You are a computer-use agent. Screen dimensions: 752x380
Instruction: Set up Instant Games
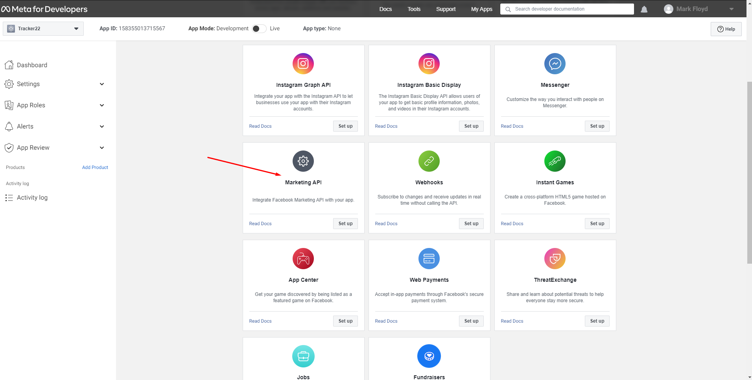[597, 224]
